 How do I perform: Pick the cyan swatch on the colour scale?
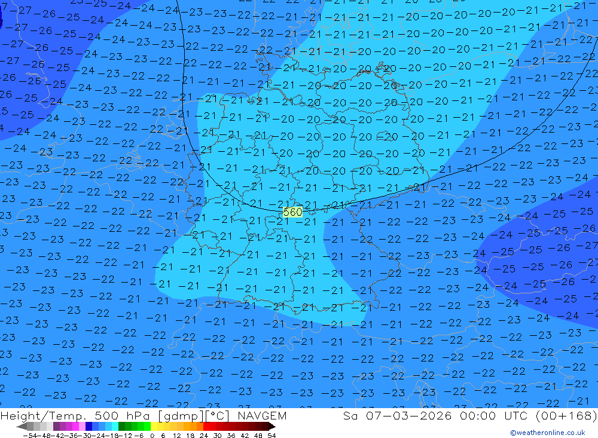[115, 426]
